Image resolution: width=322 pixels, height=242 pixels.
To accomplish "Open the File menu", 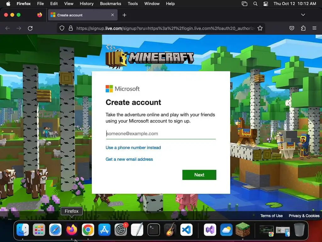I will 41,3.
